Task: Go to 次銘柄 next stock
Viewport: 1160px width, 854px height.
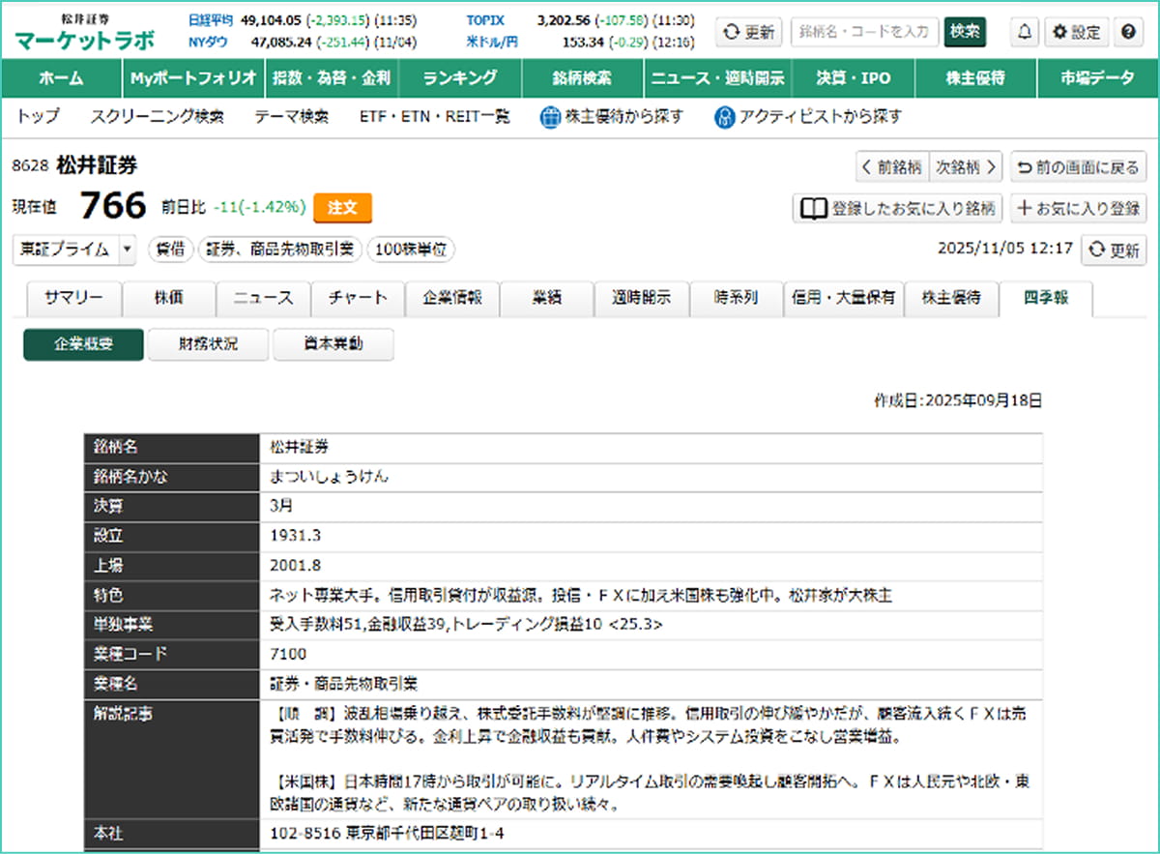Action: tap(966, 167)
